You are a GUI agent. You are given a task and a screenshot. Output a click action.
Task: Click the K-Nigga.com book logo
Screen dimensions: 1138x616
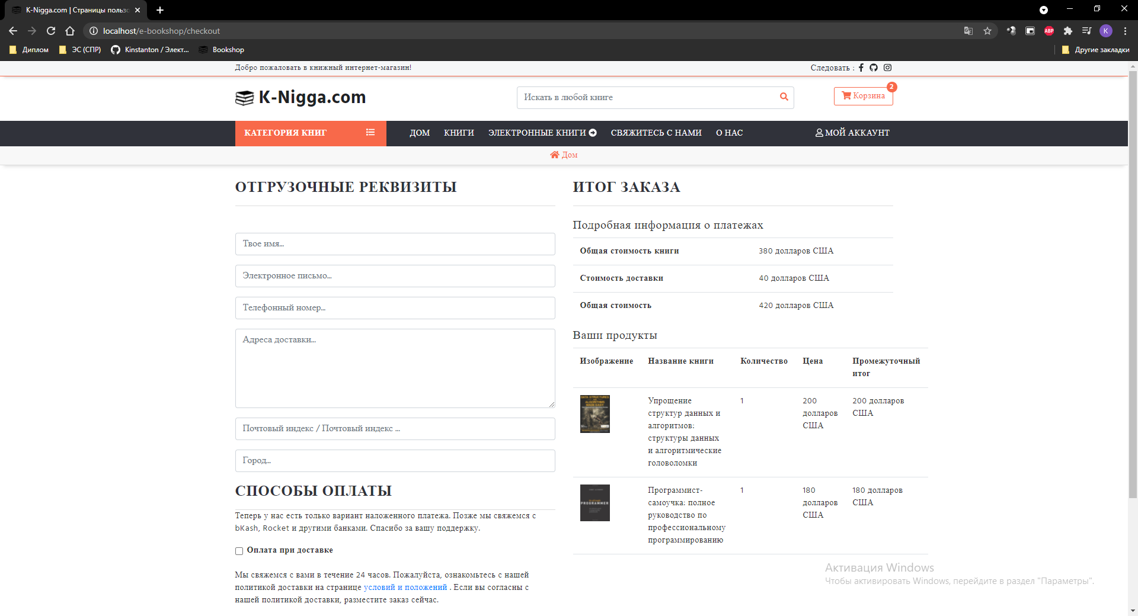pyautogui.click(x=300, y=98)
